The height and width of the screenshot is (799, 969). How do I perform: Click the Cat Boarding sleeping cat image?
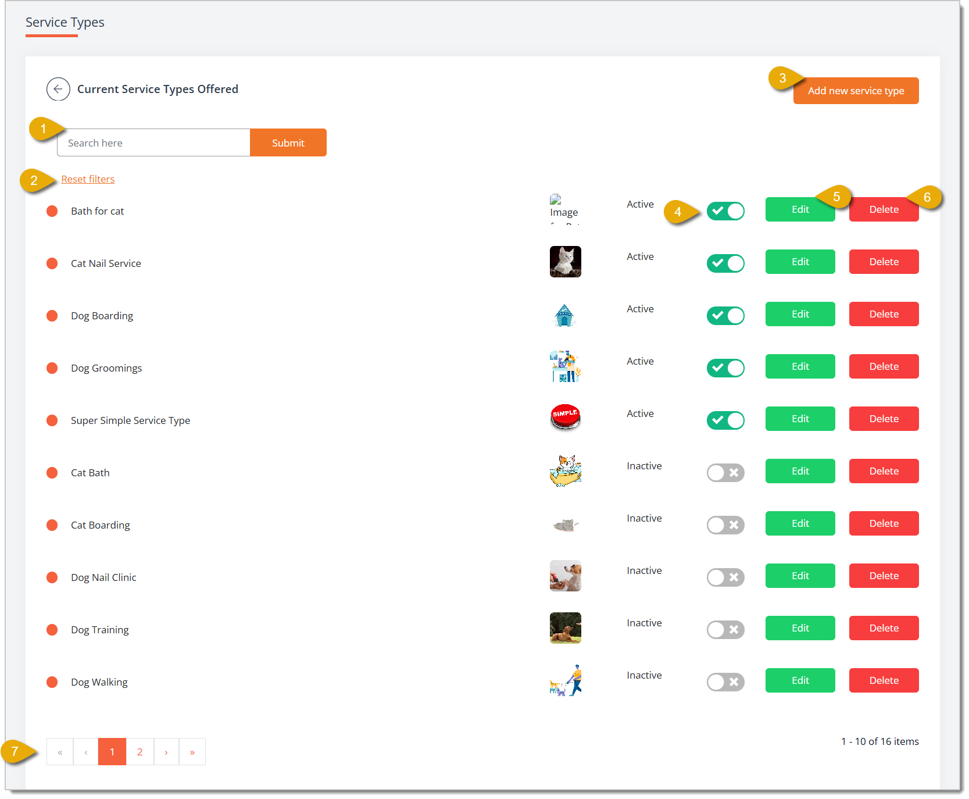tap(565, 525)
